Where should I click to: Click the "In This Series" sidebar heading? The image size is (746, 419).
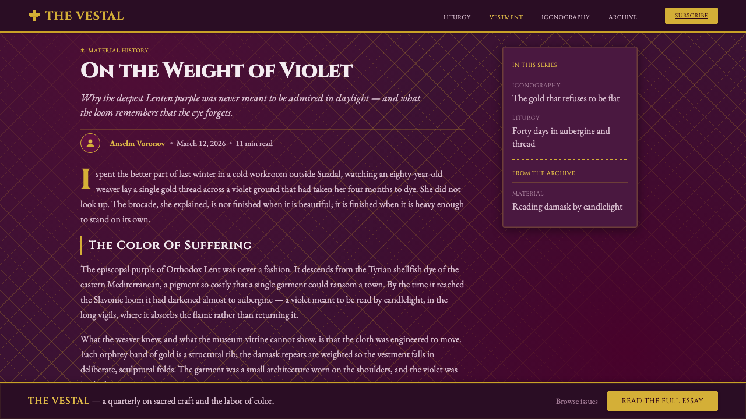534,65
